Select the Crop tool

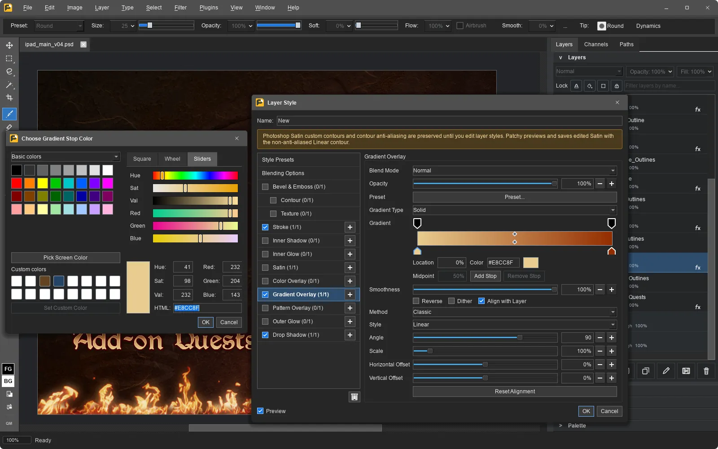(x=9, y=97)
